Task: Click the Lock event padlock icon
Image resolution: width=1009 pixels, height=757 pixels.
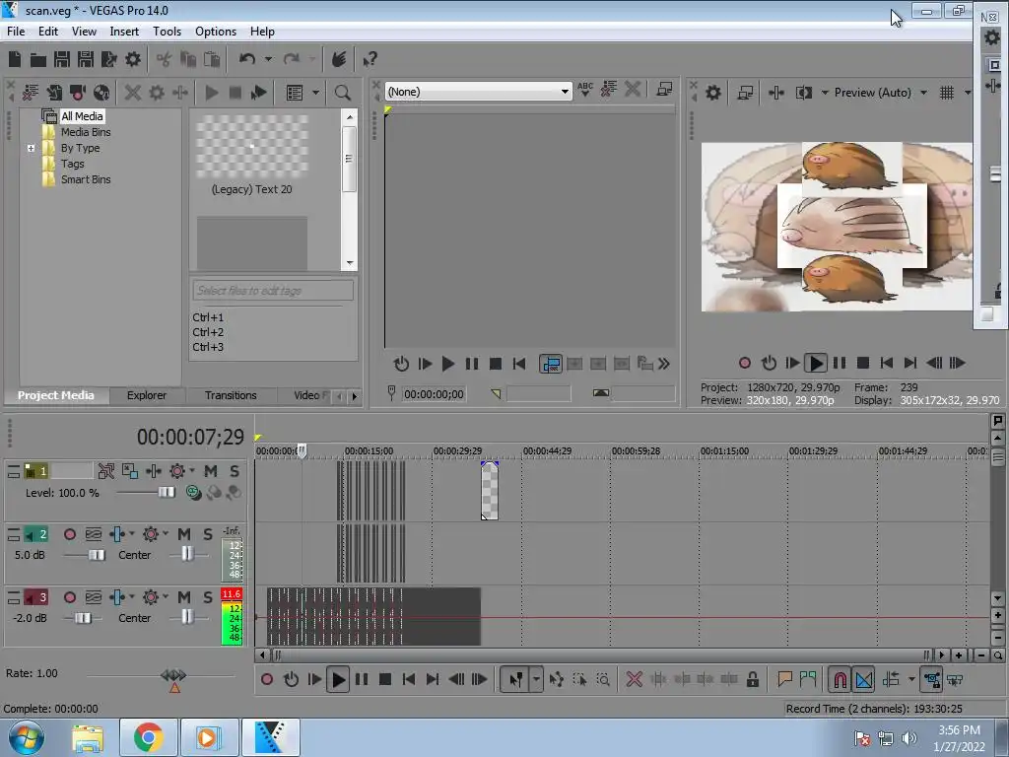Action: click(x=752, y=679)
